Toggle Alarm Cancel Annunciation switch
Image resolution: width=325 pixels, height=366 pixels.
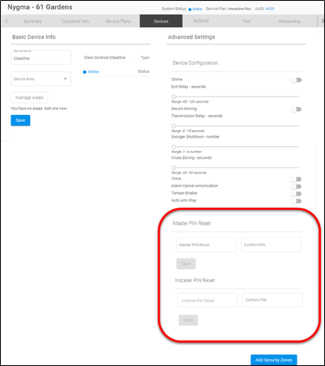tap(296, 187)
